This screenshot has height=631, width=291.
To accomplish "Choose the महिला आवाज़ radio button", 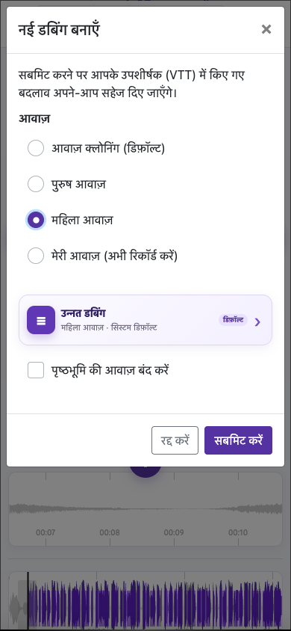I will pyautogui.click(x=36, y=220).
